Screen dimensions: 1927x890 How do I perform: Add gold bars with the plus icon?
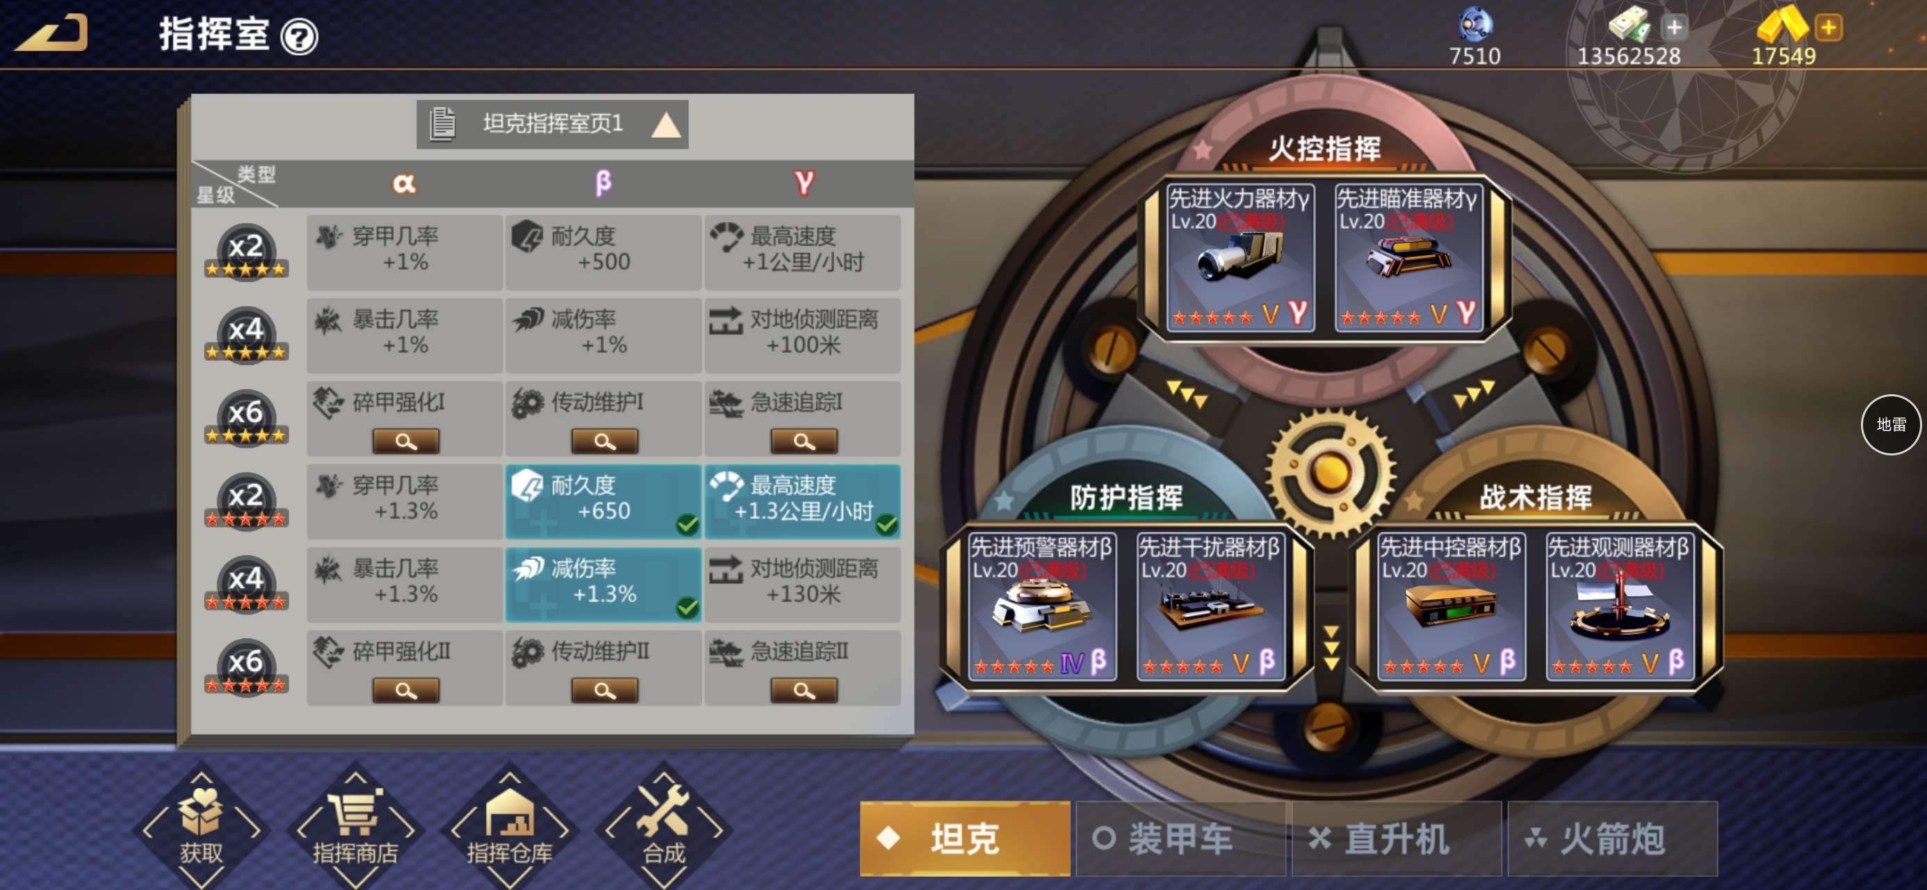pyautogui.click(x=1828, y=28)
